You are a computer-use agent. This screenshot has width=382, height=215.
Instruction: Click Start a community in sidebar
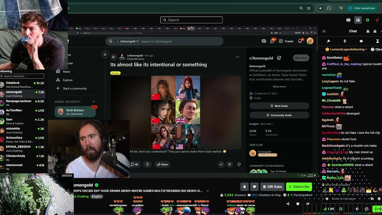(72, 88)
